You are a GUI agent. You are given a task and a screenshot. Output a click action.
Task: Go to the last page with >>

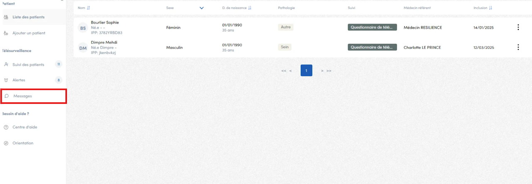click(x=329, y=71)
